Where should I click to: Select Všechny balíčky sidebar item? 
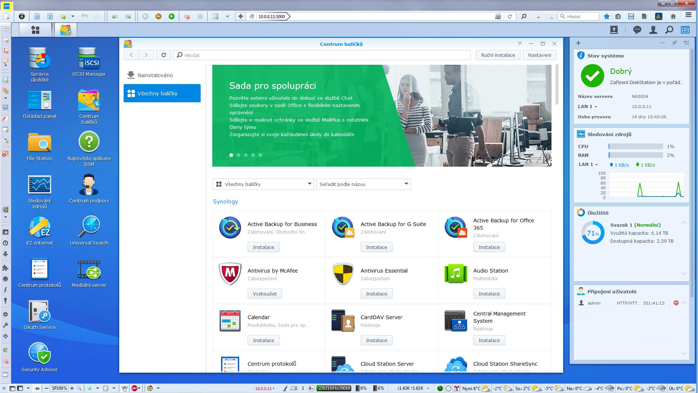coord(162,93)
